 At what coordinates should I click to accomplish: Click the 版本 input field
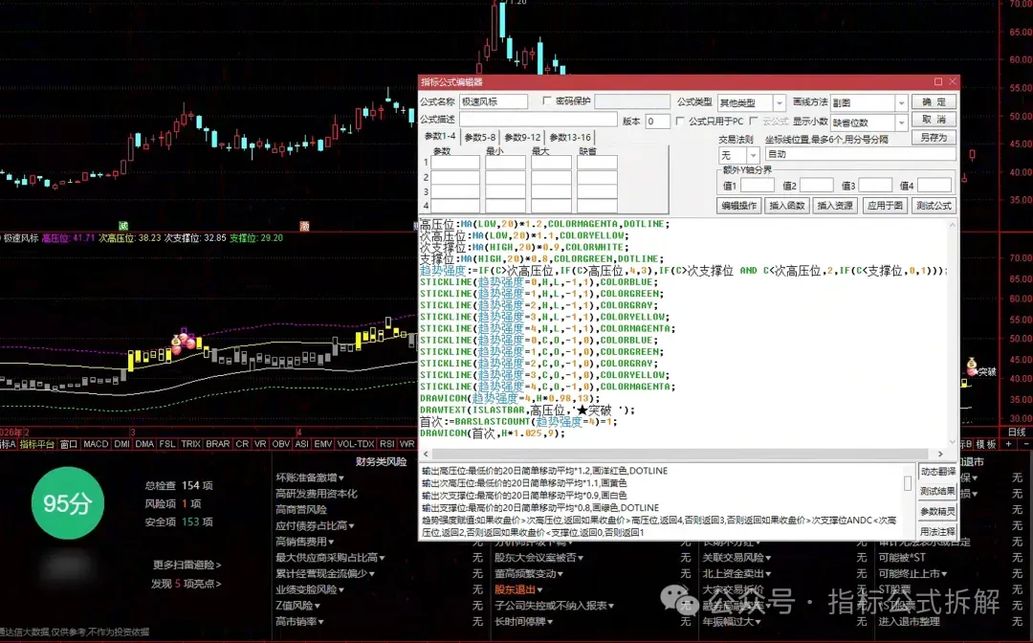tap(657, 122)
